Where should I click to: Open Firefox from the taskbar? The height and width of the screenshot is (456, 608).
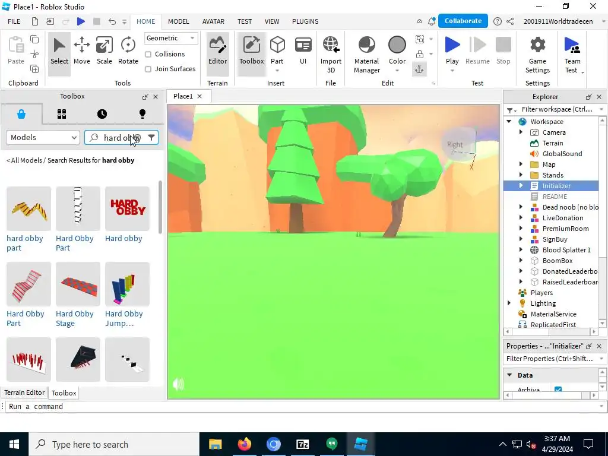[244, 444]
